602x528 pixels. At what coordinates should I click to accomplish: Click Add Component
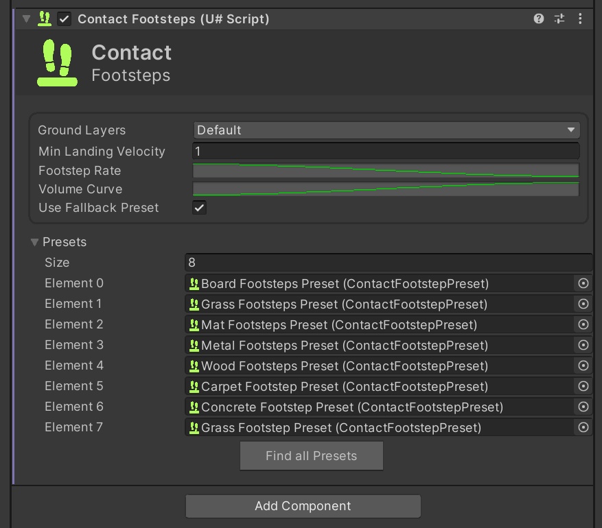tap(303, 506)
